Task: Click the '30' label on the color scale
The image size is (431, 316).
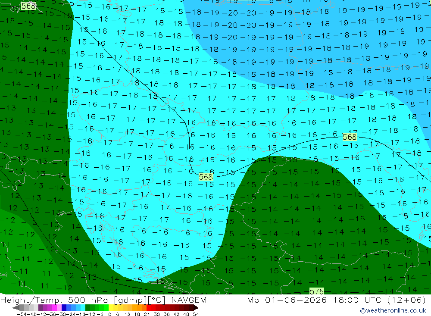Action: pyautogui.click(x=157, y=314)
